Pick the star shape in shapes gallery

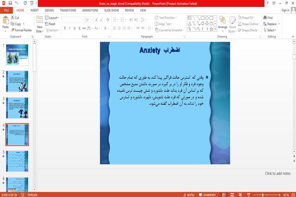coord(211,29)
